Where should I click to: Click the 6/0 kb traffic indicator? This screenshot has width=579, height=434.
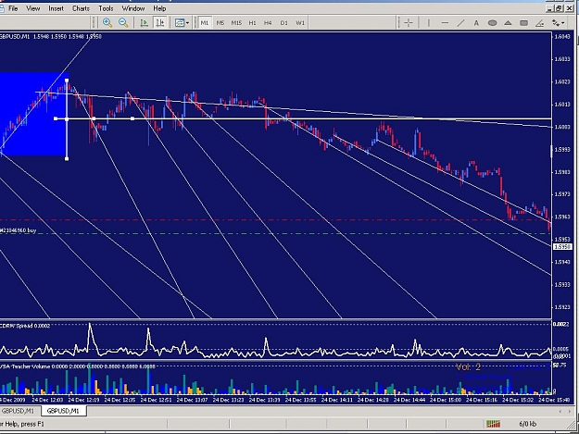[527, 424]
